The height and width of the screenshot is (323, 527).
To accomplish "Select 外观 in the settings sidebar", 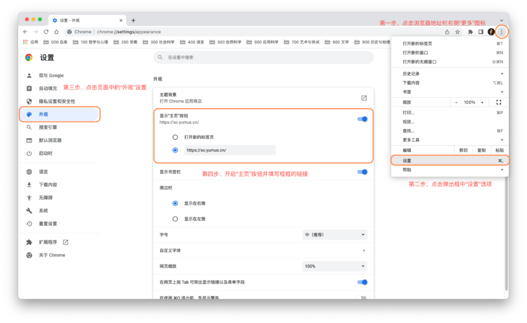I will [x=59, y=114].
